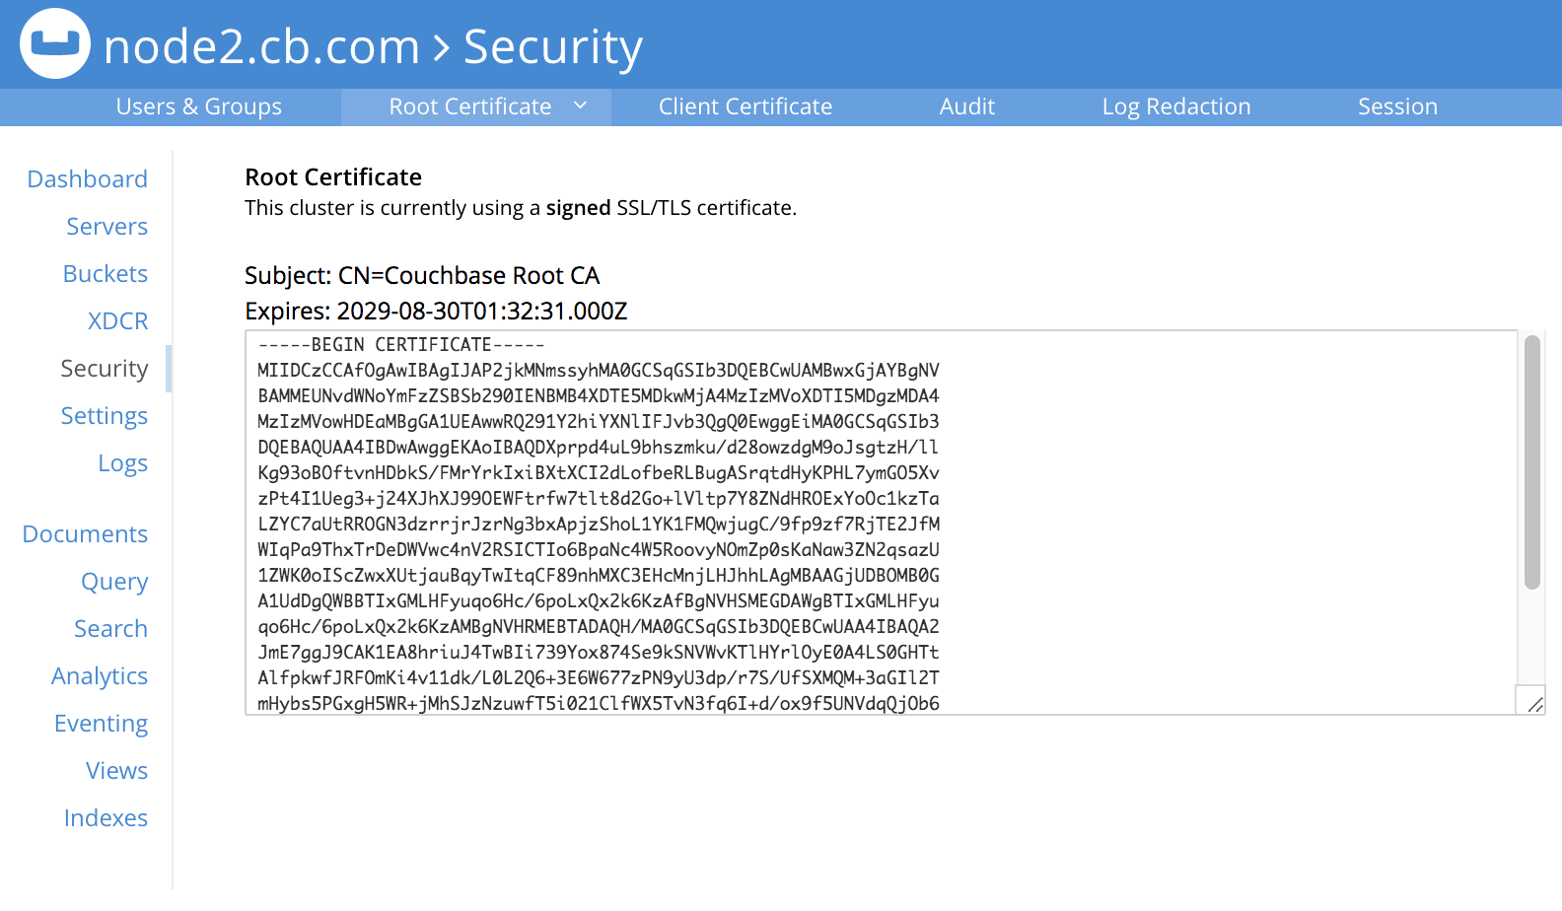Open the Eventing sidebar link
Image resolution: width=1562 pixels, height=911 pixels.
pos(102,724)
